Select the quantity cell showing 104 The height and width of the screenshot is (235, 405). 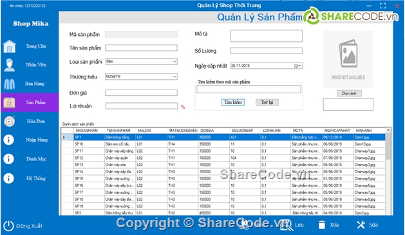tap(245, 158)
